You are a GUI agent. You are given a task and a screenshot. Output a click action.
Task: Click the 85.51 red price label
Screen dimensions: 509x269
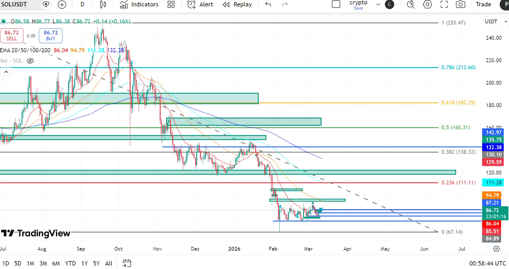tap(492, 231)
